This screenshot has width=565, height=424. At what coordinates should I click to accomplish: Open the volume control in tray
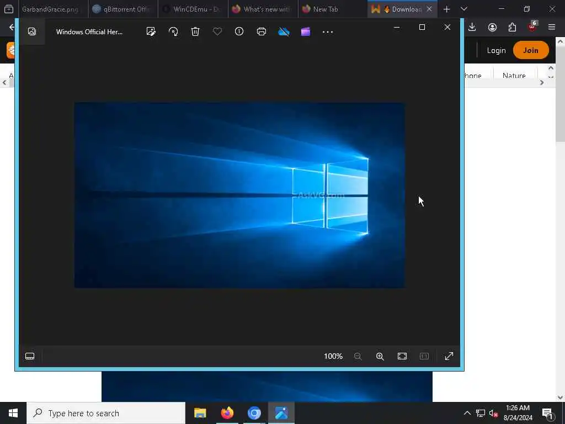(x=493, y=413)
